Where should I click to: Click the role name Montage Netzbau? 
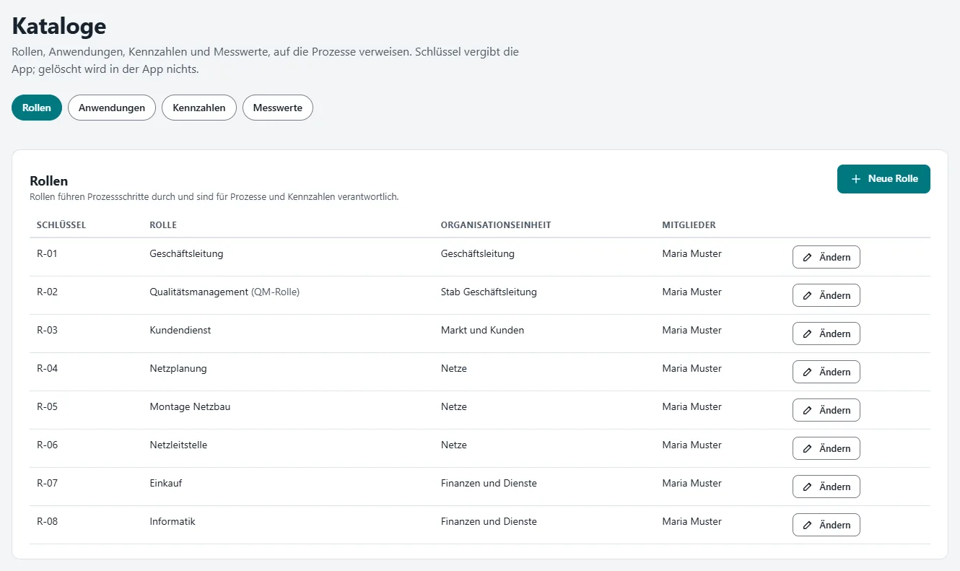coord(190,406)
